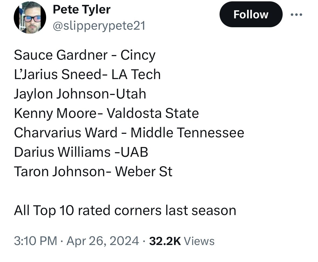Click the words Weber St

[144, 172]
